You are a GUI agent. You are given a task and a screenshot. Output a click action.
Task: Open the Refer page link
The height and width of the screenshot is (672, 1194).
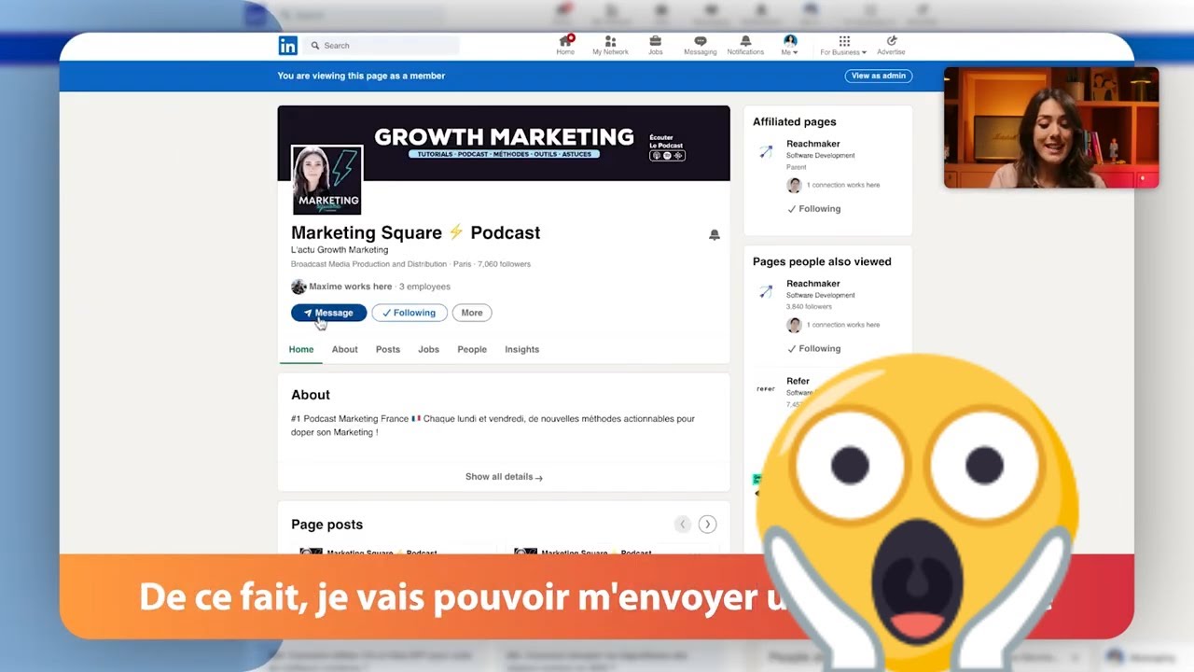pyautogui.click(x=798, y=381)
